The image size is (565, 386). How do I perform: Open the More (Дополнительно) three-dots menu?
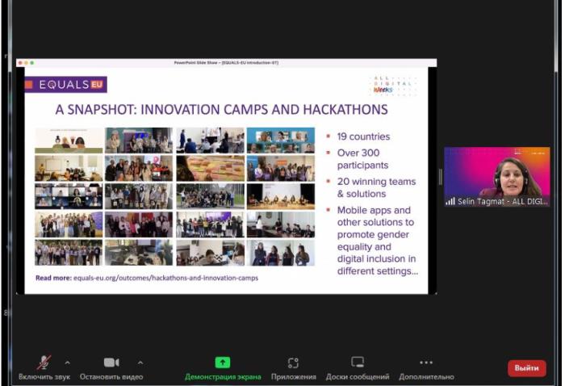426,363
